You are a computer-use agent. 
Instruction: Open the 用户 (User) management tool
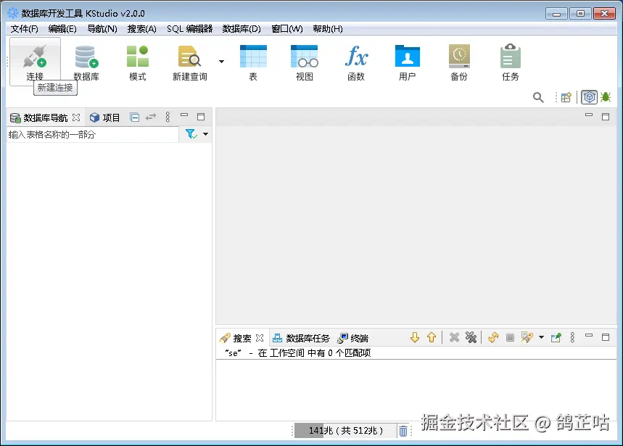(x=408, y=62)
